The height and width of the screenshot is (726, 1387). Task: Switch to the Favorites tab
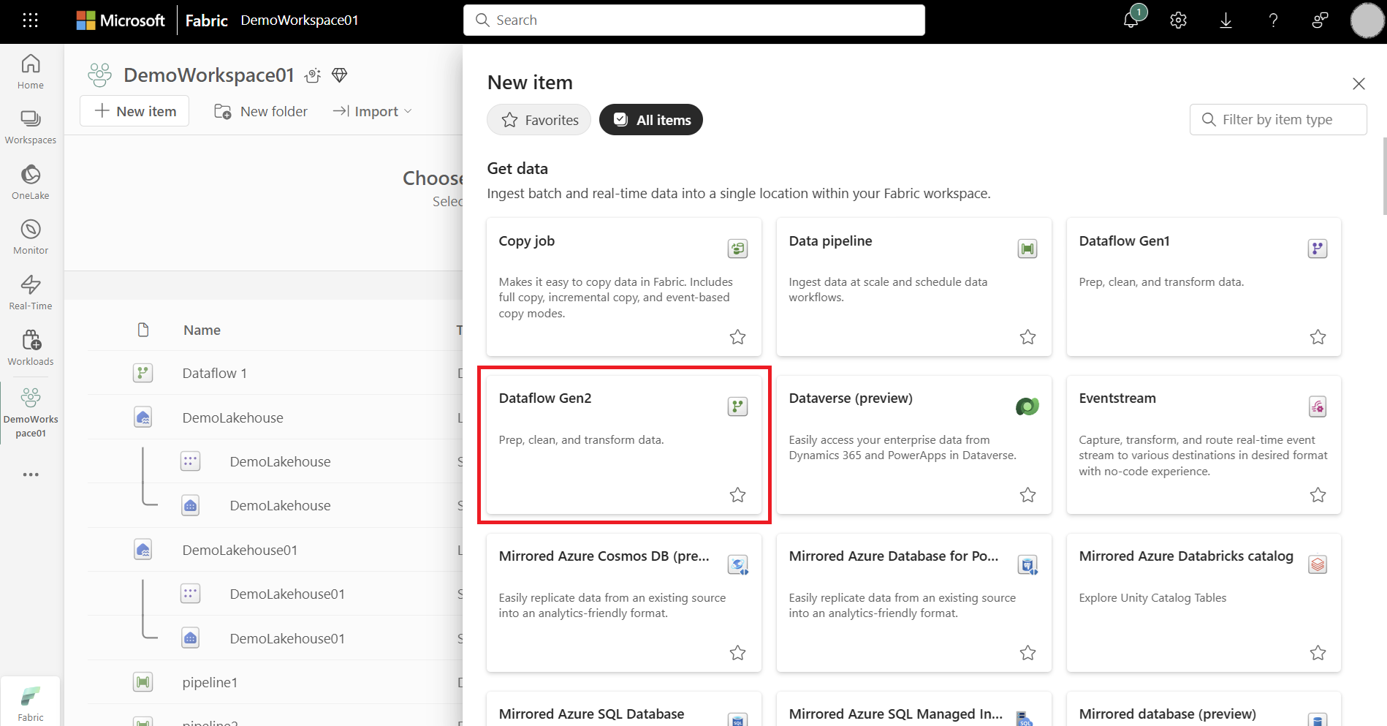click(x=539, y=120)
